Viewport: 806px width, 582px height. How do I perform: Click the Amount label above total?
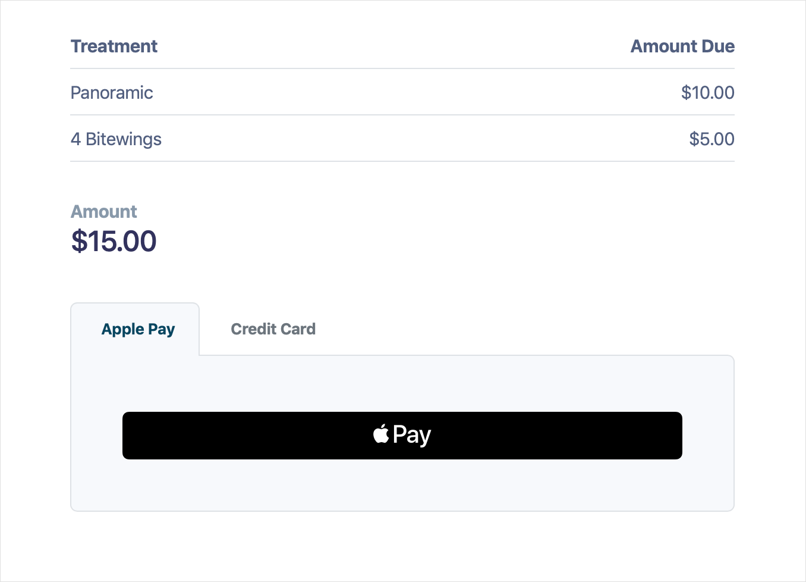[x=103, y=212]
